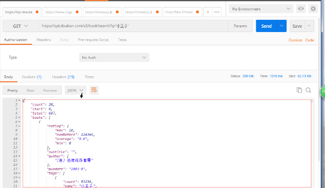
Task: Click the "average": "9.0" line
Action: click(x=72, y=139)
